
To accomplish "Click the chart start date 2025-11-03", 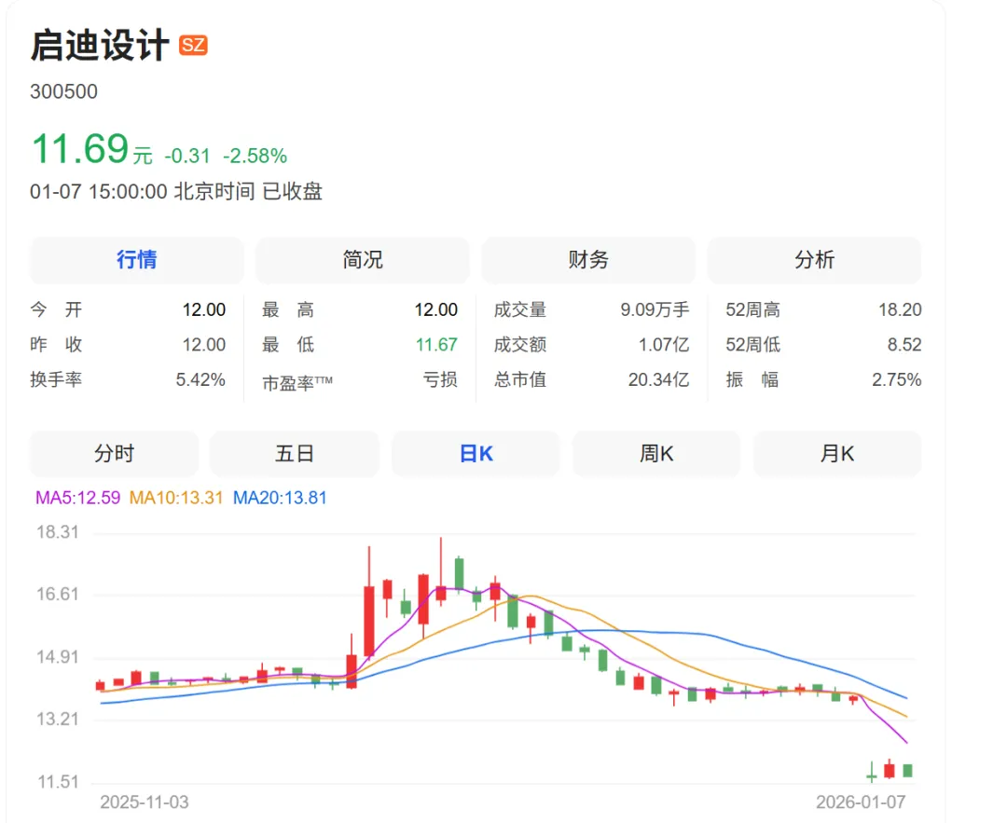I will [x=145, y=802].
